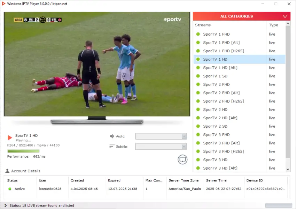The width and height of the screenshot is (296, 209).
Task: Switch to SporTV 1 HD [Alt] stream
Action: [239, 68]
